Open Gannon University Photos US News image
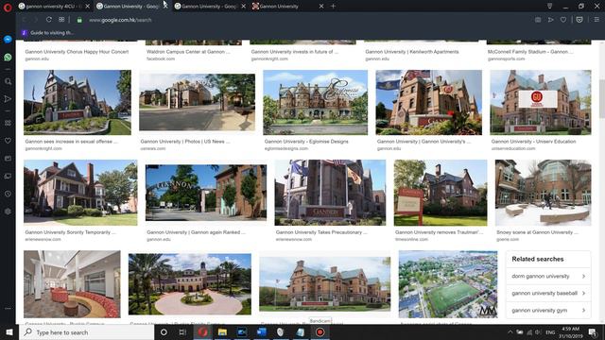The image size is (605, 340). (x=197, y=102)
